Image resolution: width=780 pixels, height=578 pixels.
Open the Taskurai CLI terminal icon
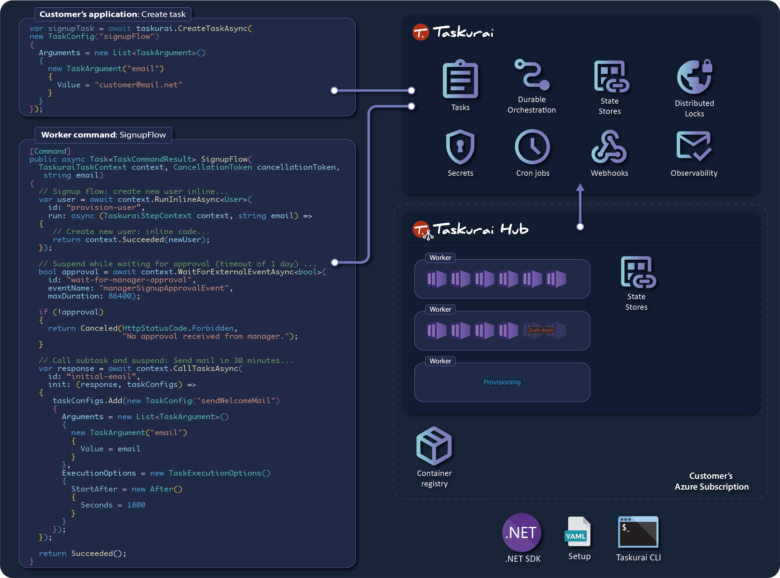point(638,532)
